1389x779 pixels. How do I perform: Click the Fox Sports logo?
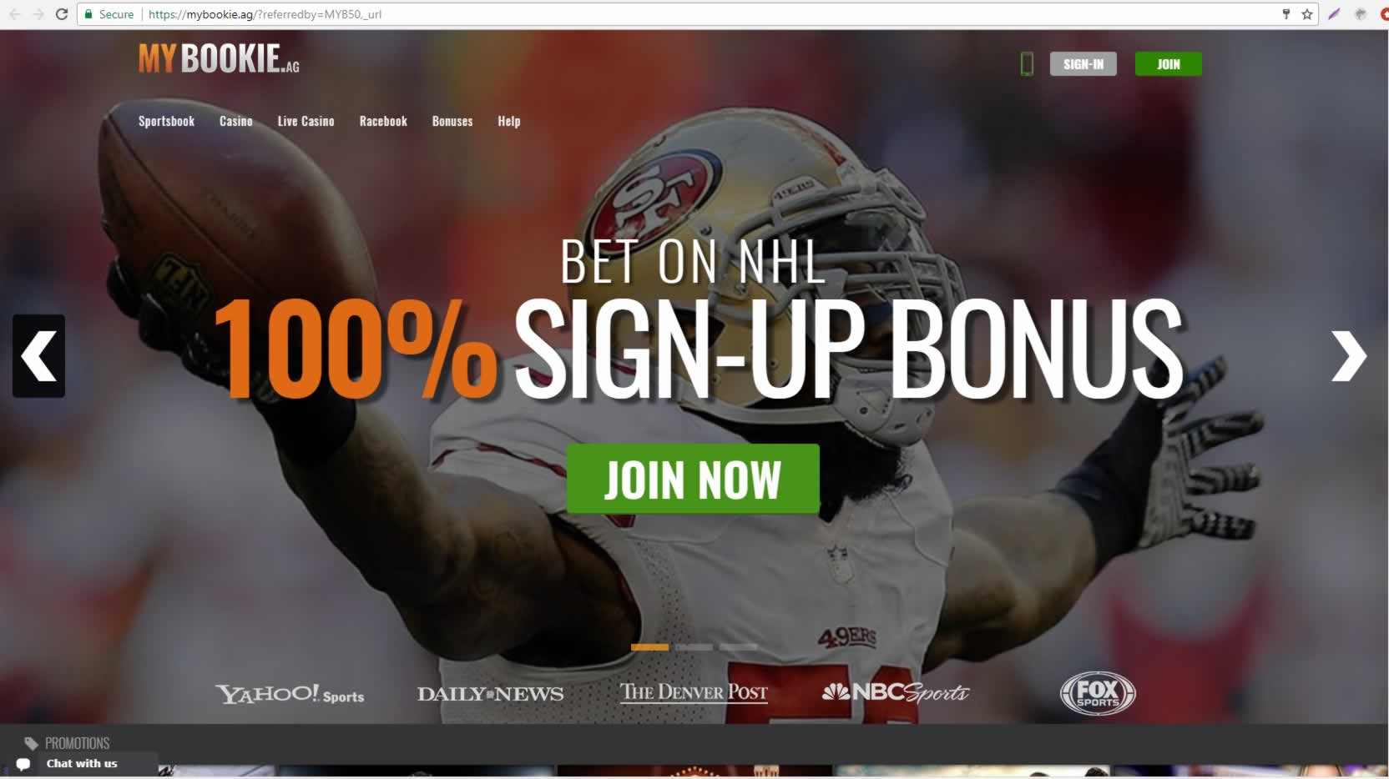1098,693
